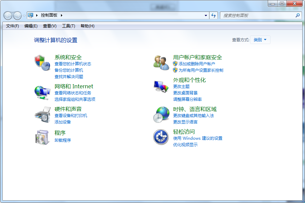Expand the recent pages arrow near Back button
Viewport: 305px width, 203px height.
(x=24, y=16)
